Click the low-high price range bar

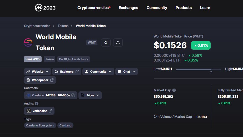[198, 69]
